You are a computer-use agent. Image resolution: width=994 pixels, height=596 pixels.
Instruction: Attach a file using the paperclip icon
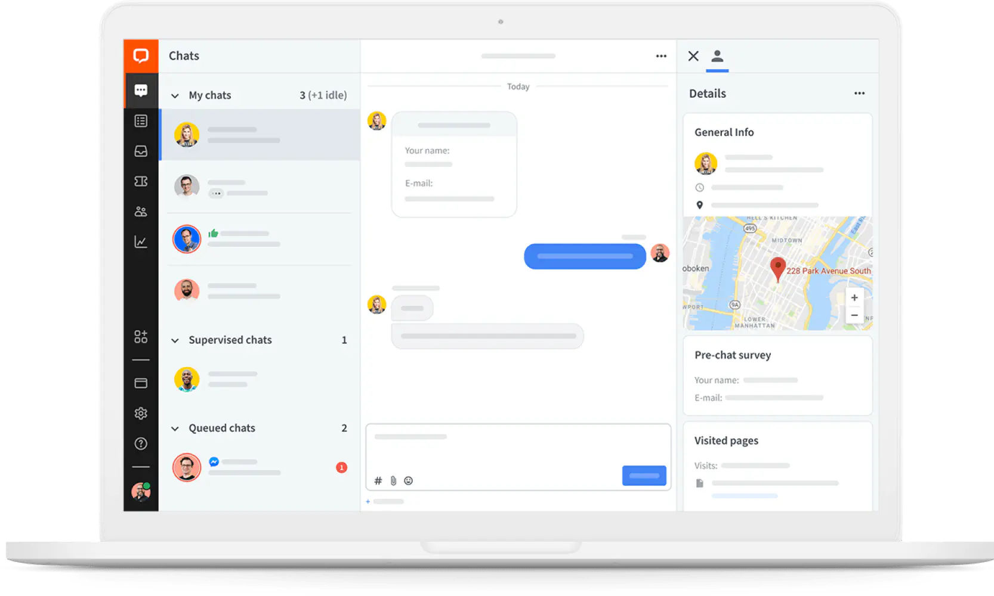click(393, 480)
